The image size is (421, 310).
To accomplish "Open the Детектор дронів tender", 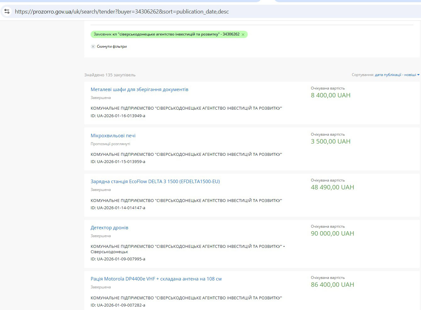I will pyautogui.click(x=109, y=228).
